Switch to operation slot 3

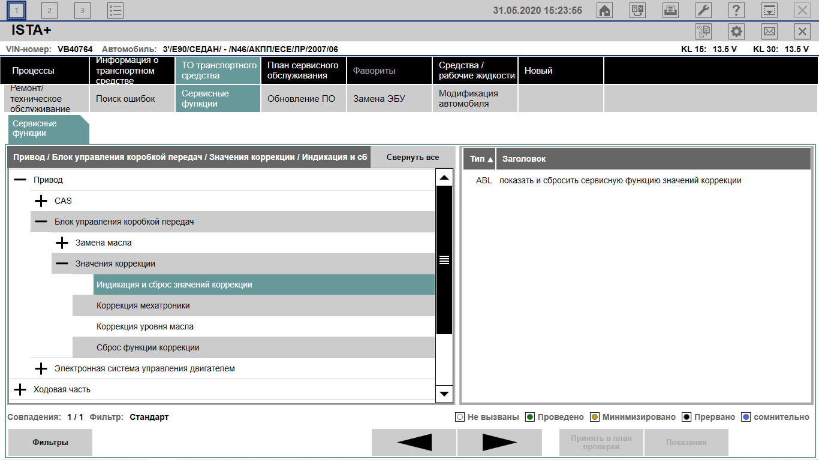pyautogui.click(x=83, y=10)
